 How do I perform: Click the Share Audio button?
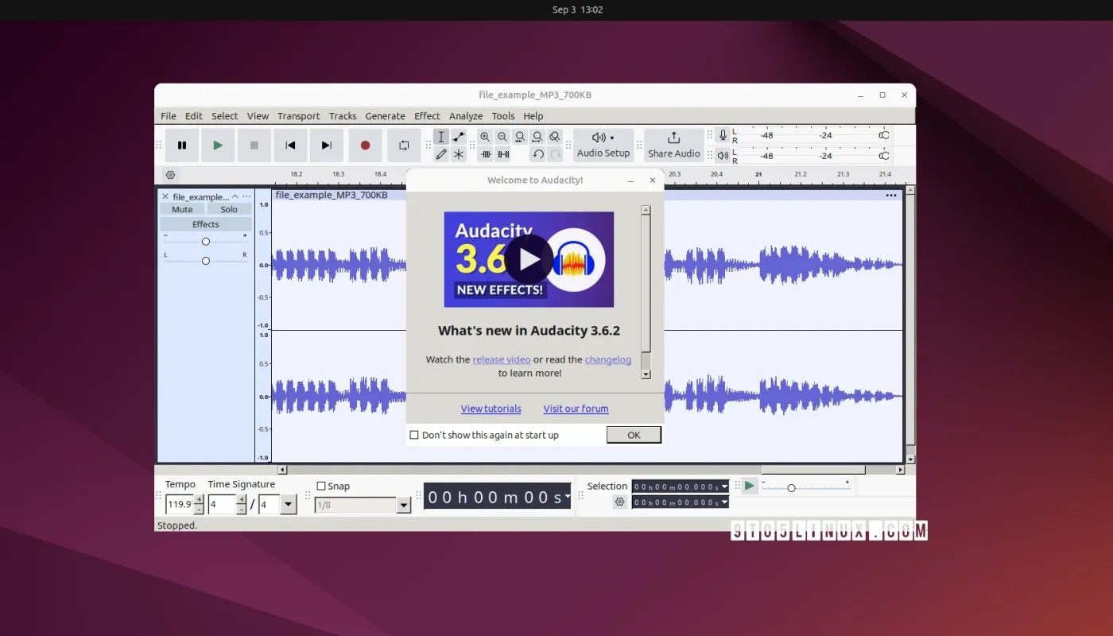pos(673,145)
